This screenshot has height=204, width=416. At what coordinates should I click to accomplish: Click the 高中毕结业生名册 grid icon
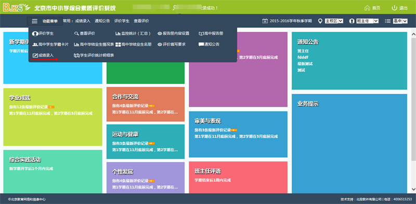[118, 45]
